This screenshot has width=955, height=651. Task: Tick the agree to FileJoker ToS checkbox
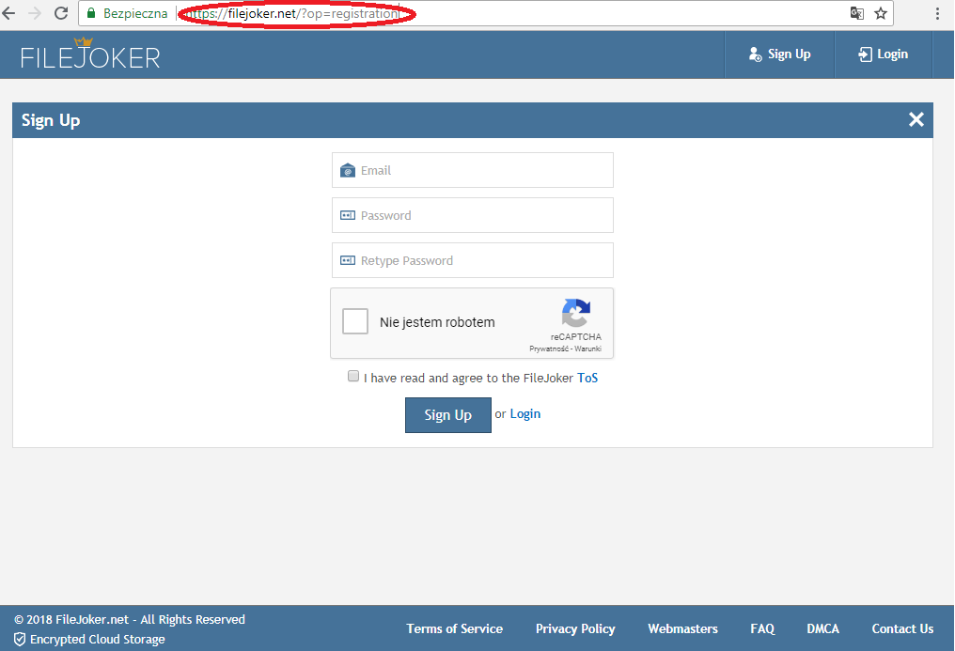click(353, 377)
